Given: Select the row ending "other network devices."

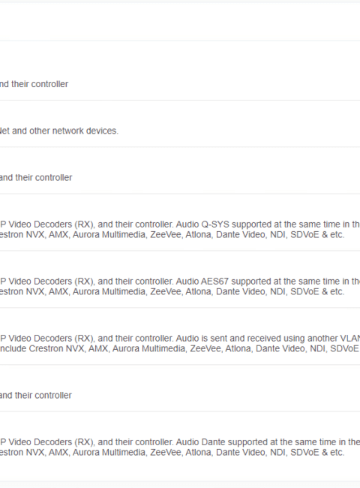Looking at the screenshot, I should [180, 124].
